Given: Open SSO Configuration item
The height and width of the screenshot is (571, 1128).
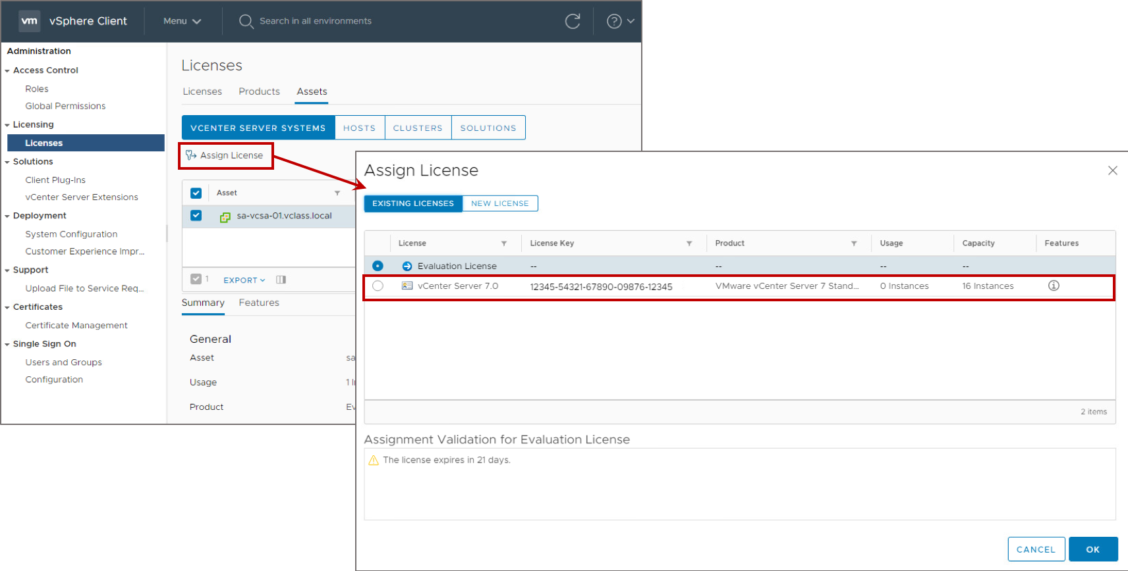Looking at the screenshot, I should (x=54, y=380).
